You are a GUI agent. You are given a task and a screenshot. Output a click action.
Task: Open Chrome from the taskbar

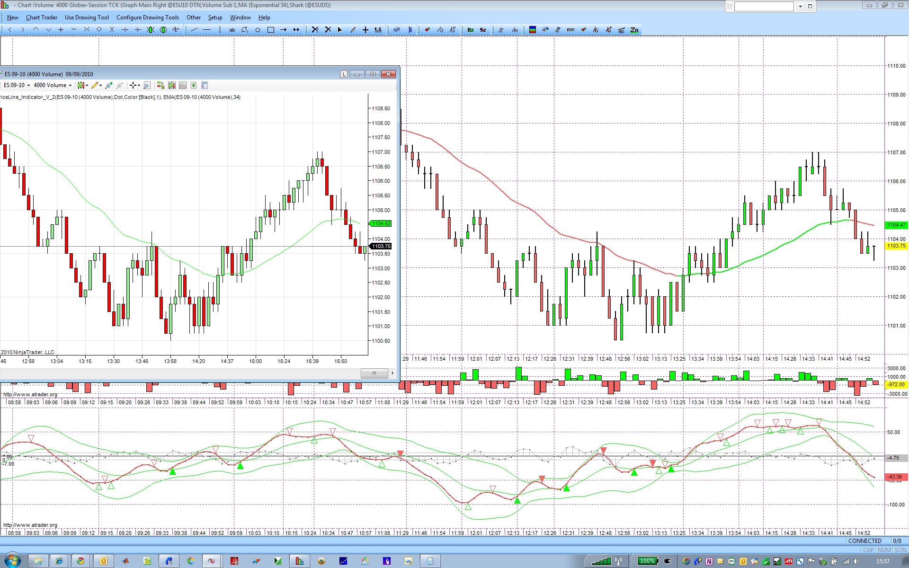click(x=81, y=561)
